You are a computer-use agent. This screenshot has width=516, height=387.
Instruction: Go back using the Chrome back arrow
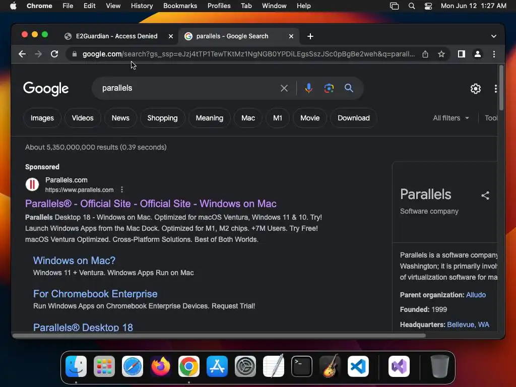pos(22,54)
